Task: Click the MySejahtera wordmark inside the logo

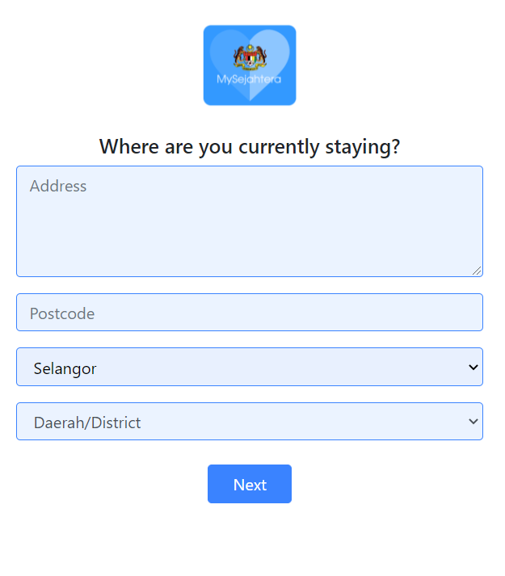Action: [249, 80]
